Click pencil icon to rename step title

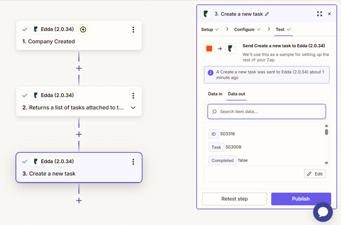[x=267, y=14]
